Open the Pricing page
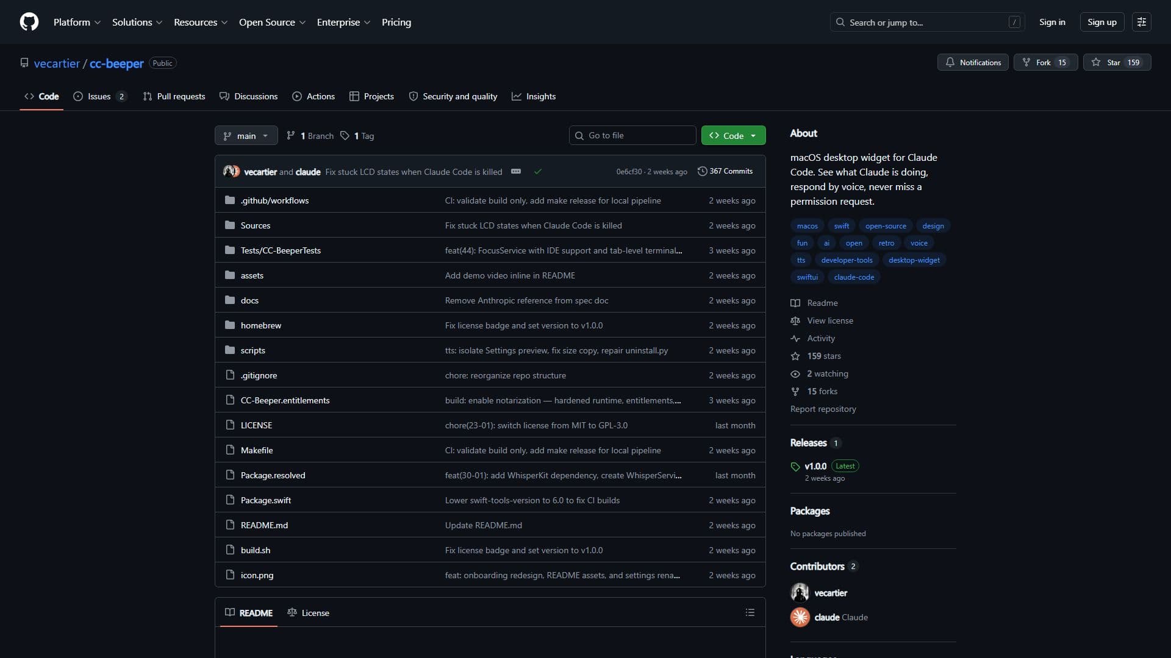This screenshot has width=1171, height=658. (396, 22)
